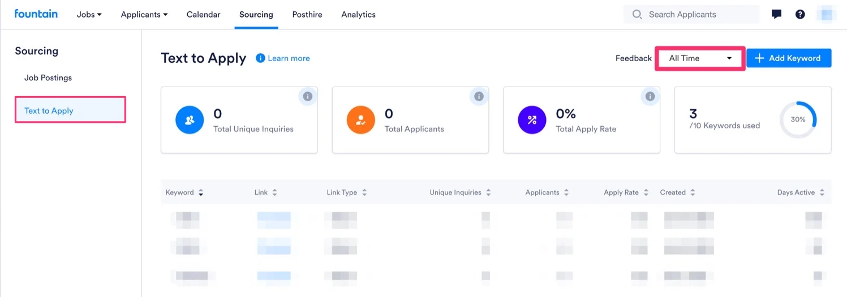The image size is (847, 297).
Task: Sort by Applicants column arrows
Action: (x=566, y=192)
